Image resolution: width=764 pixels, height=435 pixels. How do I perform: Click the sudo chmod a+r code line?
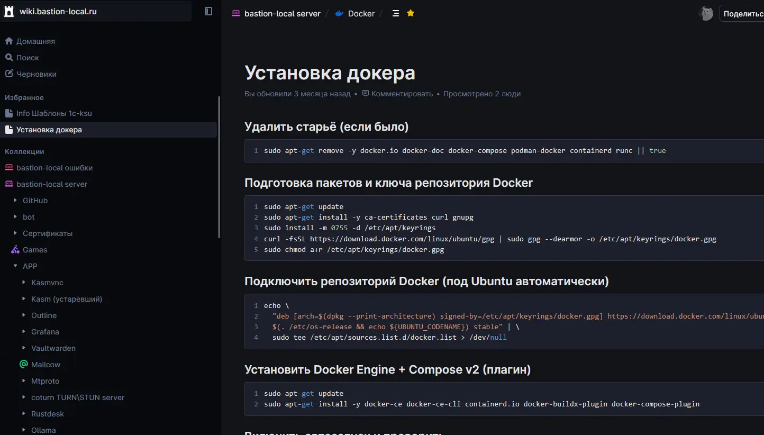pos(354,250)
